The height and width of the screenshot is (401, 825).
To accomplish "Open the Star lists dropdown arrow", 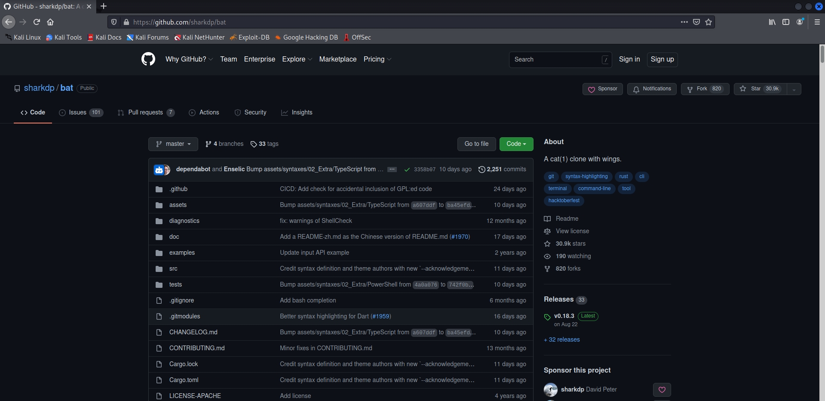I will click(x=794, y=89).
